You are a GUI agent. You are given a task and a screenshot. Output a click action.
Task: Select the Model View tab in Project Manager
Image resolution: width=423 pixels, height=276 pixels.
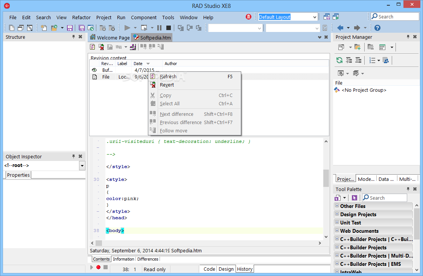(x=366, y=179)
